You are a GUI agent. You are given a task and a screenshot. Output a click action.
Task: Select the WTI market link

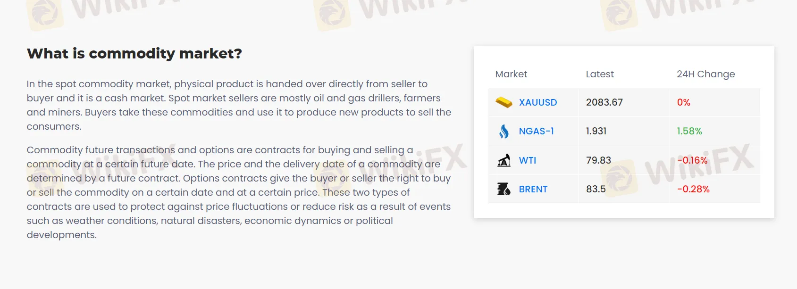click(x=528, y=160)
